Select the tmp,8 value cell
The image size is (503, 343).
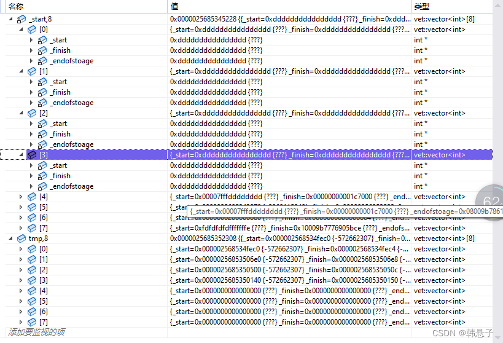pos(289,239)
